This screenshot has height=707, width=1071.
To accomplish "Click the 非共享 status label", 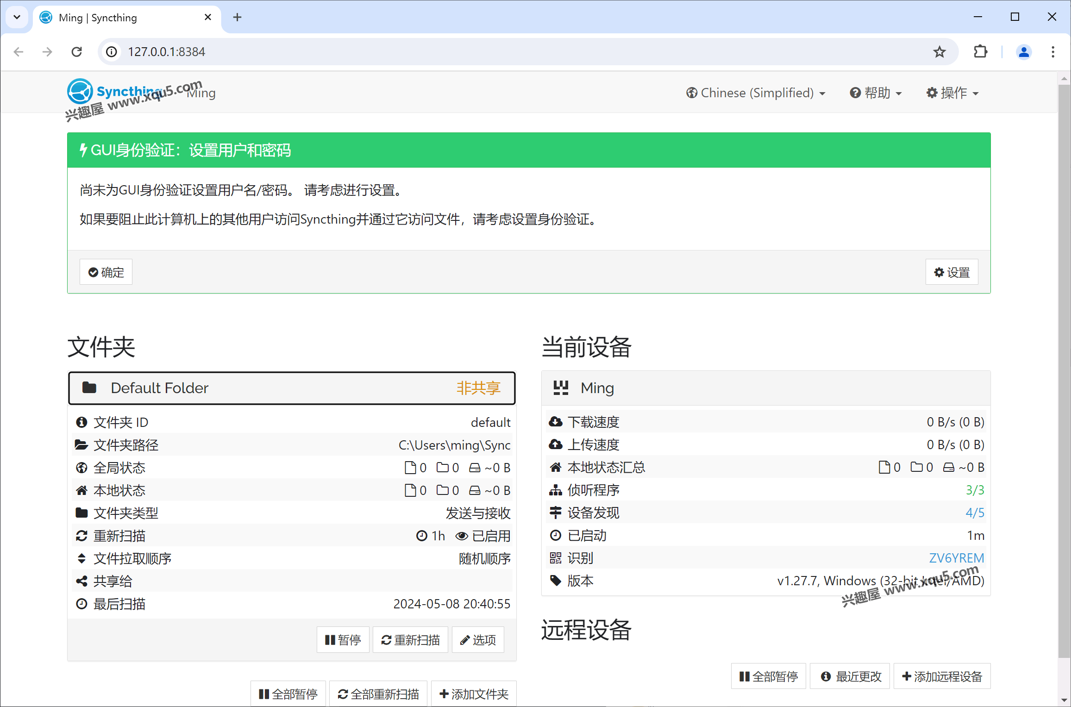I will click(479, 388).
